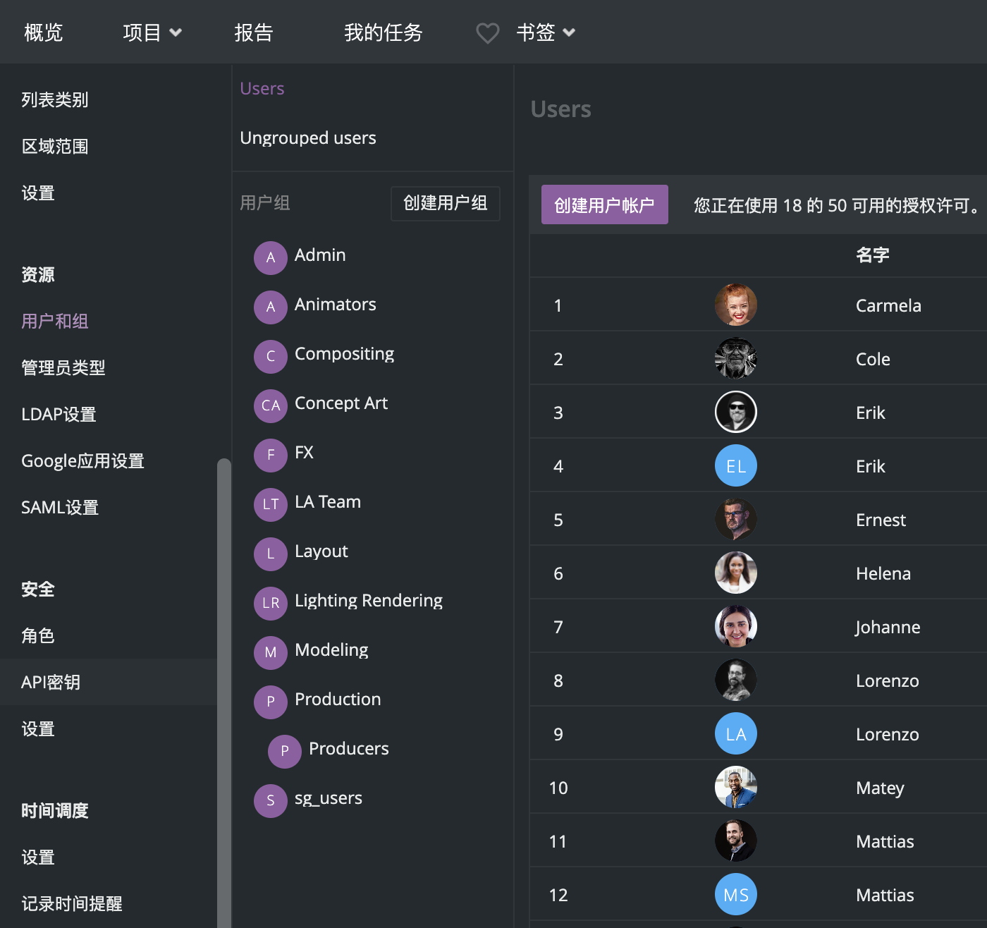The image size is (987, 928).
Task: Open the 书签 dropdown menu
Action: (546, 32)
